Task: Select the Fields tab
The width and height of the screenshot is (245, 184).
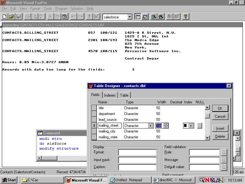Action: tap(96, 95)
